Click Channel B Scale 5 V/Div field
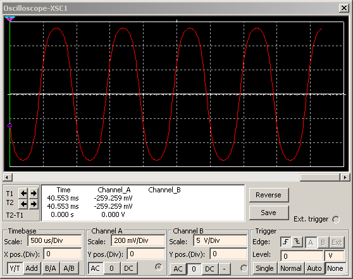 tap(220, 240)
